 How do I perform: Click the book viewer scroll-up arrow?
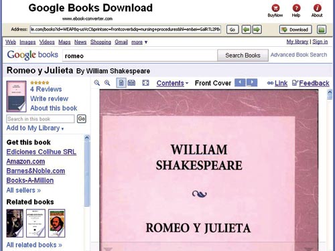click(330, 92)
